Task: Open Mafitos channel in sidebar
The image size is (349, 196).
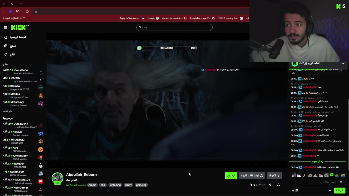Action: 23,96
